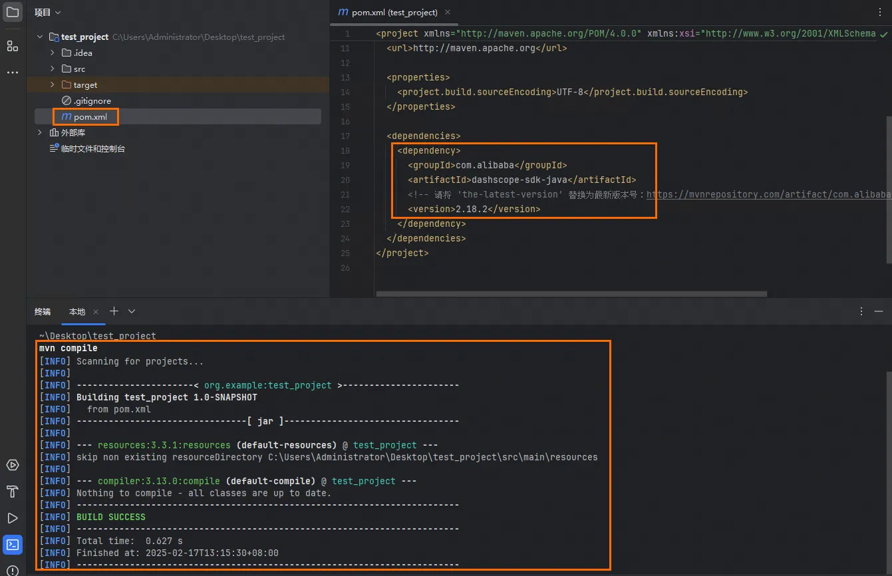Select the local terminal session tab
The height and width of the screenshot is (576, 892).
click(77, 311)
